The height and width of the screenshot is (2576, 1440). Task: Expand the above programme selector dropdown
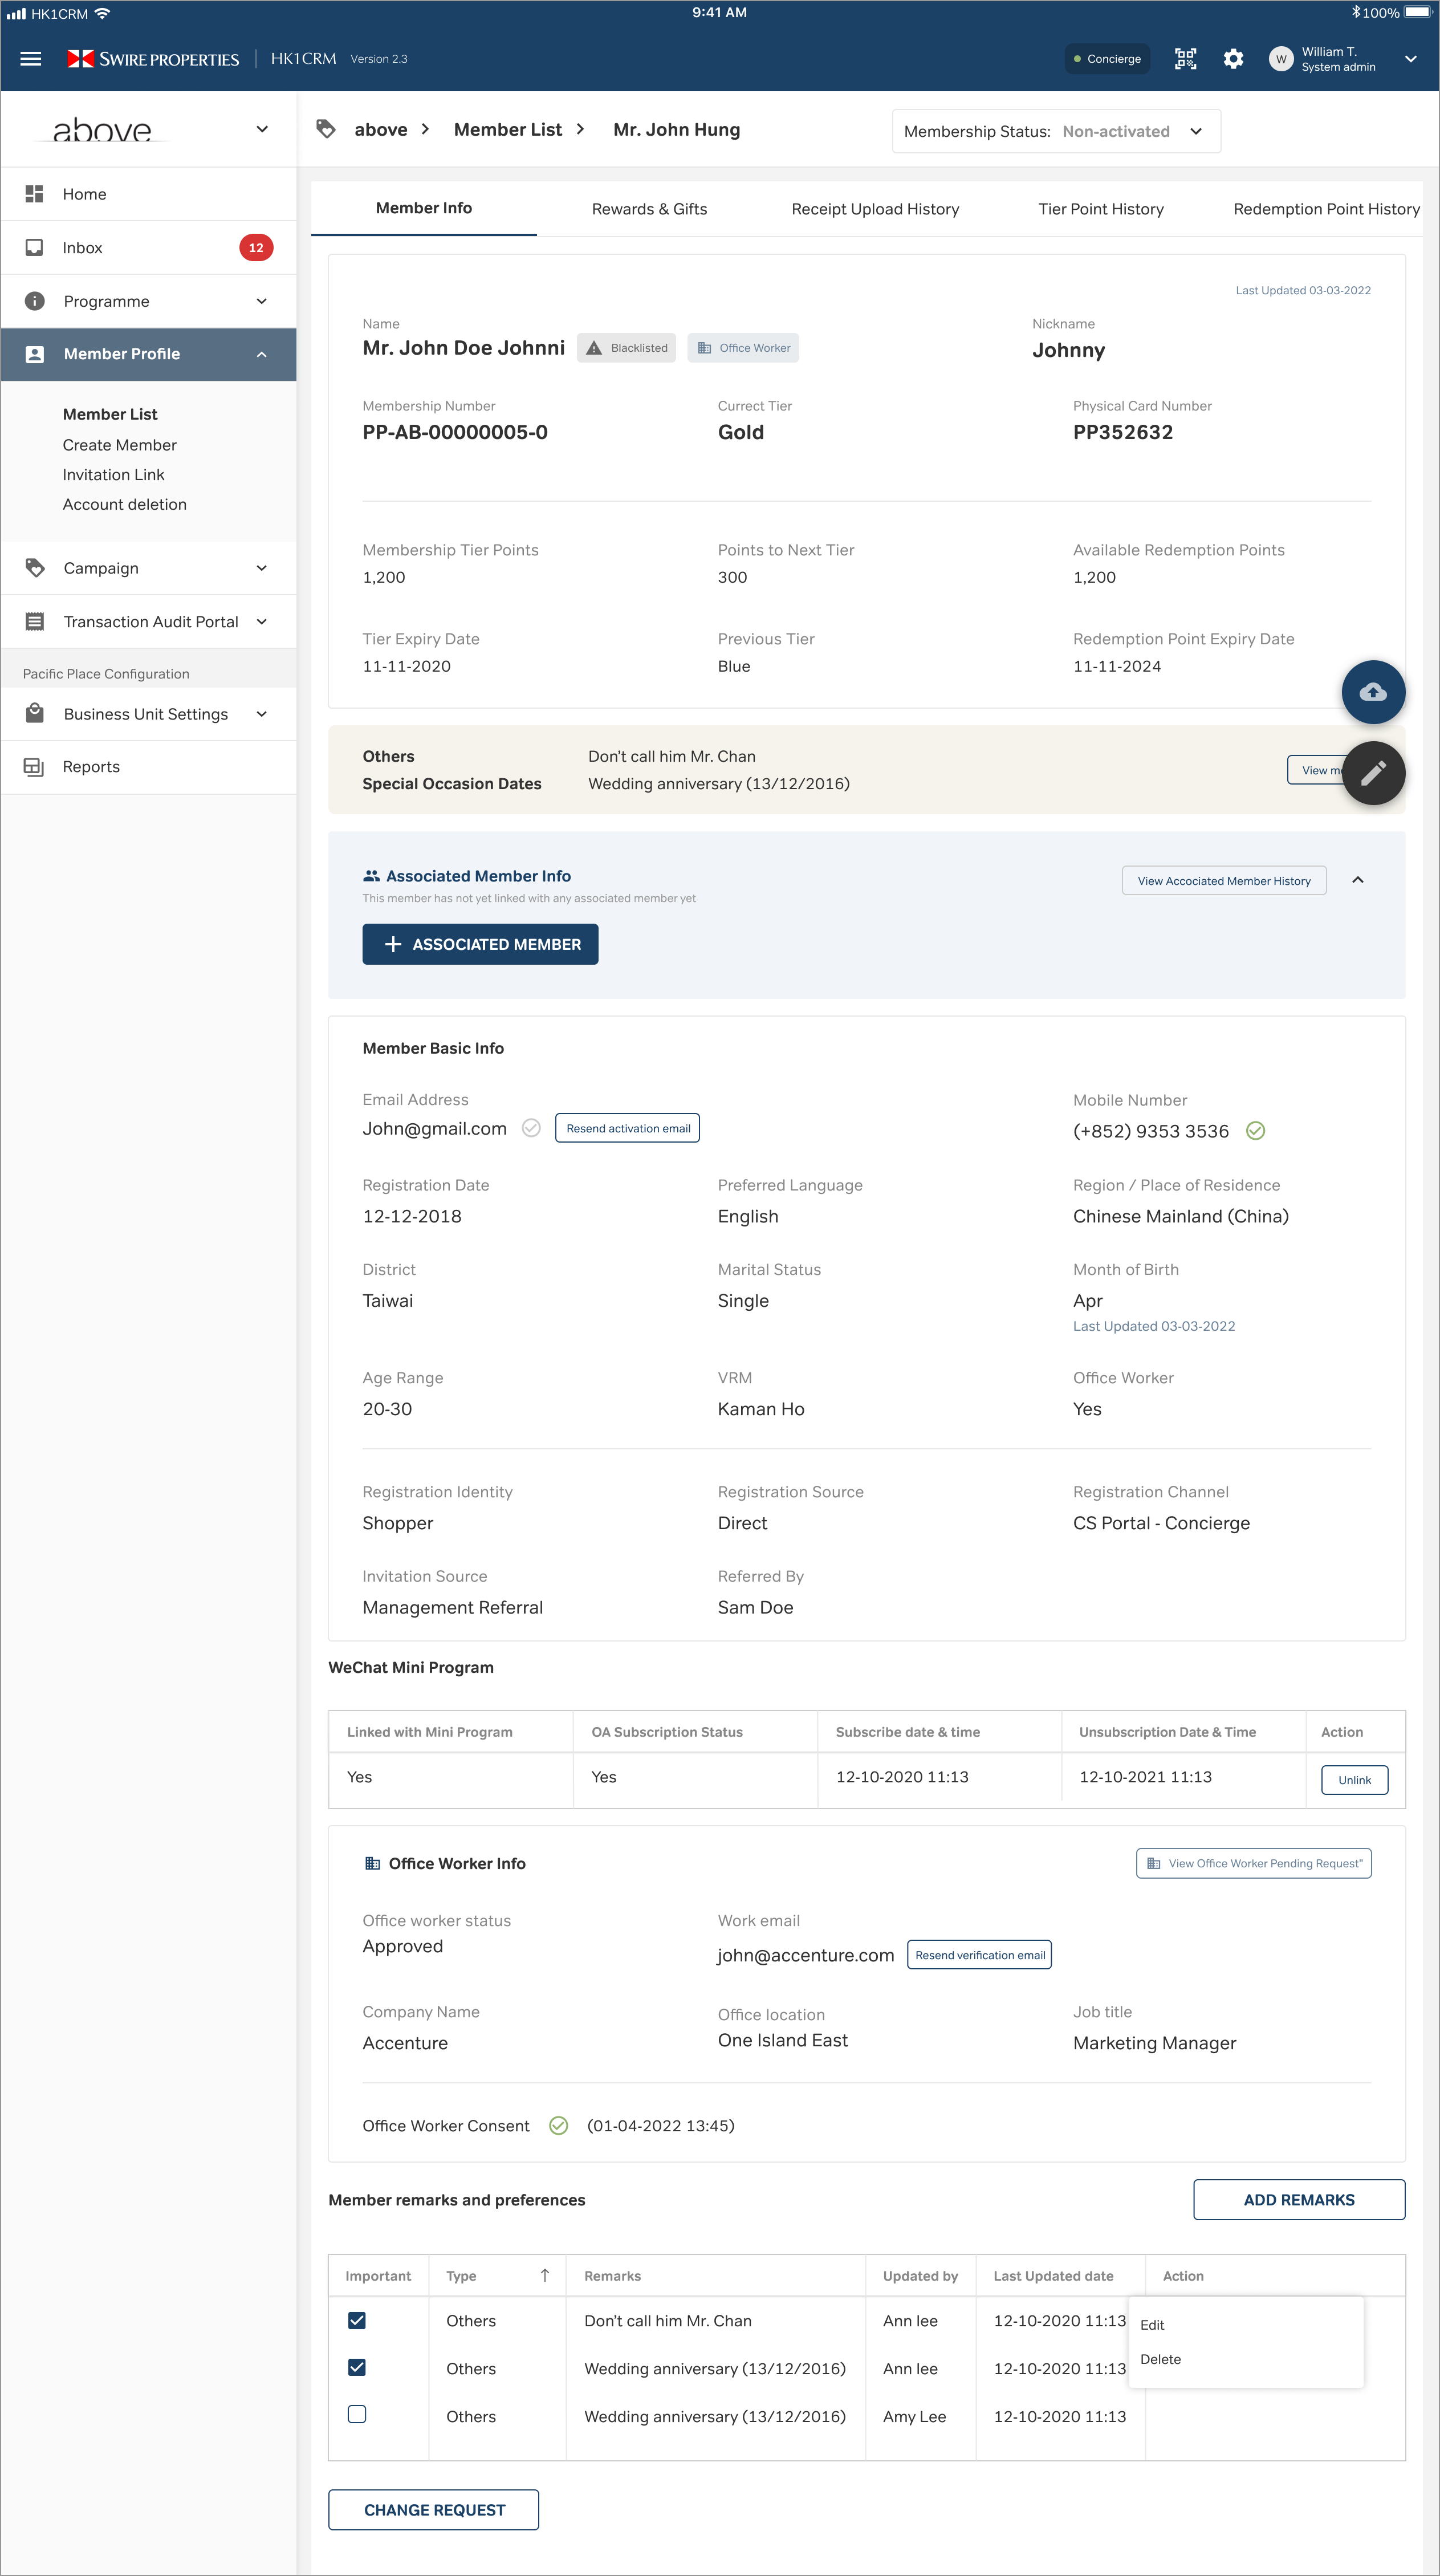(262, 129)
